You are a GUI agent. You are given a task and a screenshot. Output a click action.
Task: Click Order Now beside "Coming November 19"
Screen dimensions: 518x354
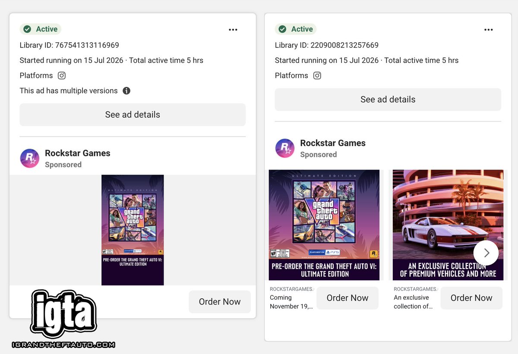pos(347,298)
